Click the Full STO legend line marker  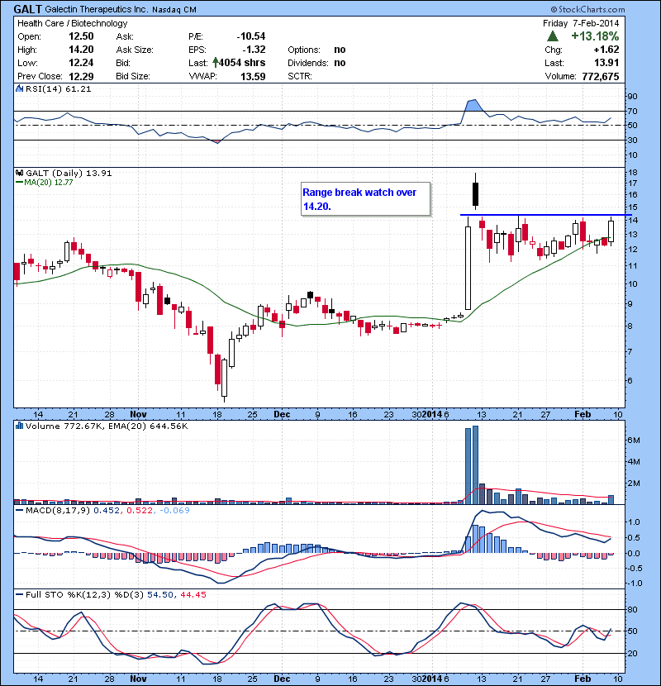(19, 594)
